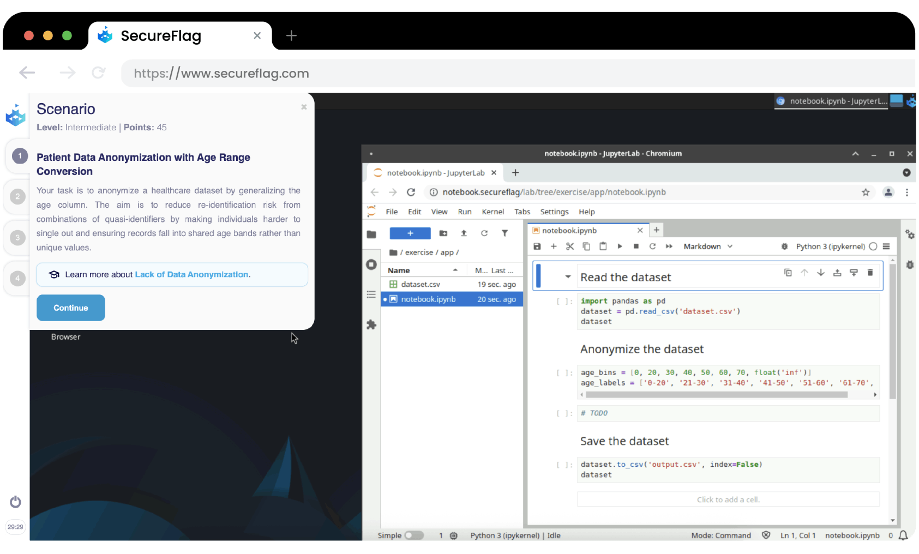The image size is (919, 554).
Task: Open the Settings menu in JupyterLab
Action: tap(554, 212)
